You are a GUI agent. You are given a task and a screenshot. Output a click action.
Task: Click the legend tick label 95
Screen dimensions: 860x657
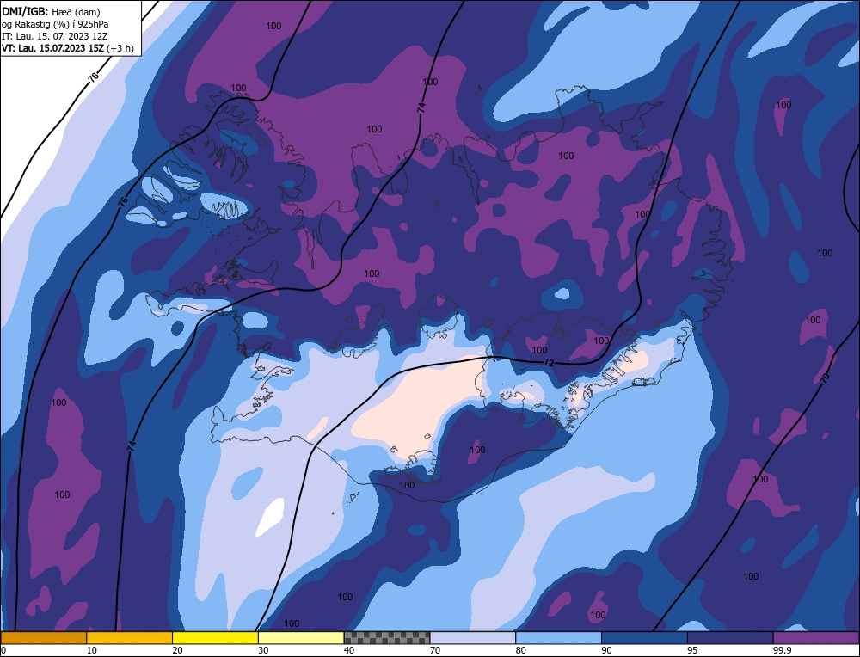tap(692, 650)
